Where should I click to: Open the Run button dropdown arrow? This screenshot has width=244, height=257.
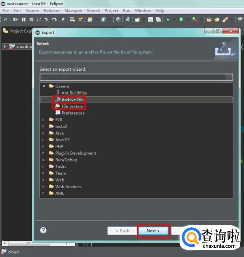coord(187,20)
